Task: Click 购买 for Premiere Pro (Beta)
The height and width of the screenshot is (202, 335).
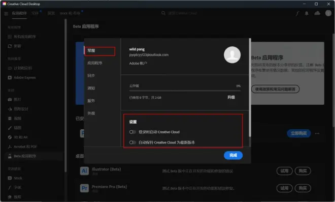Action: point(303,188)
